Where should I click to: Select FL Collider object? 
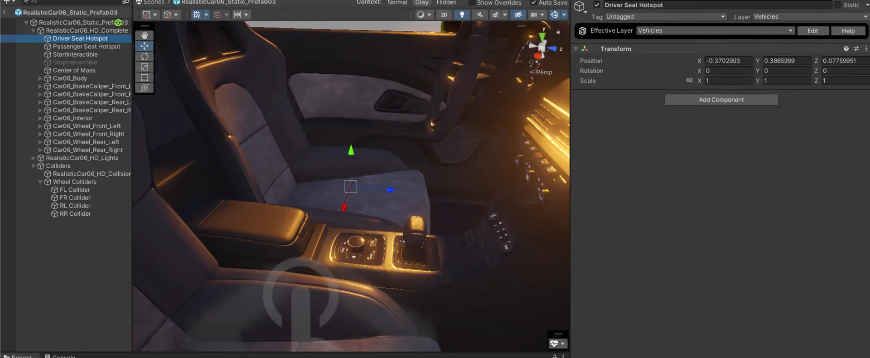pyautogui.click(x=75, y=190)
